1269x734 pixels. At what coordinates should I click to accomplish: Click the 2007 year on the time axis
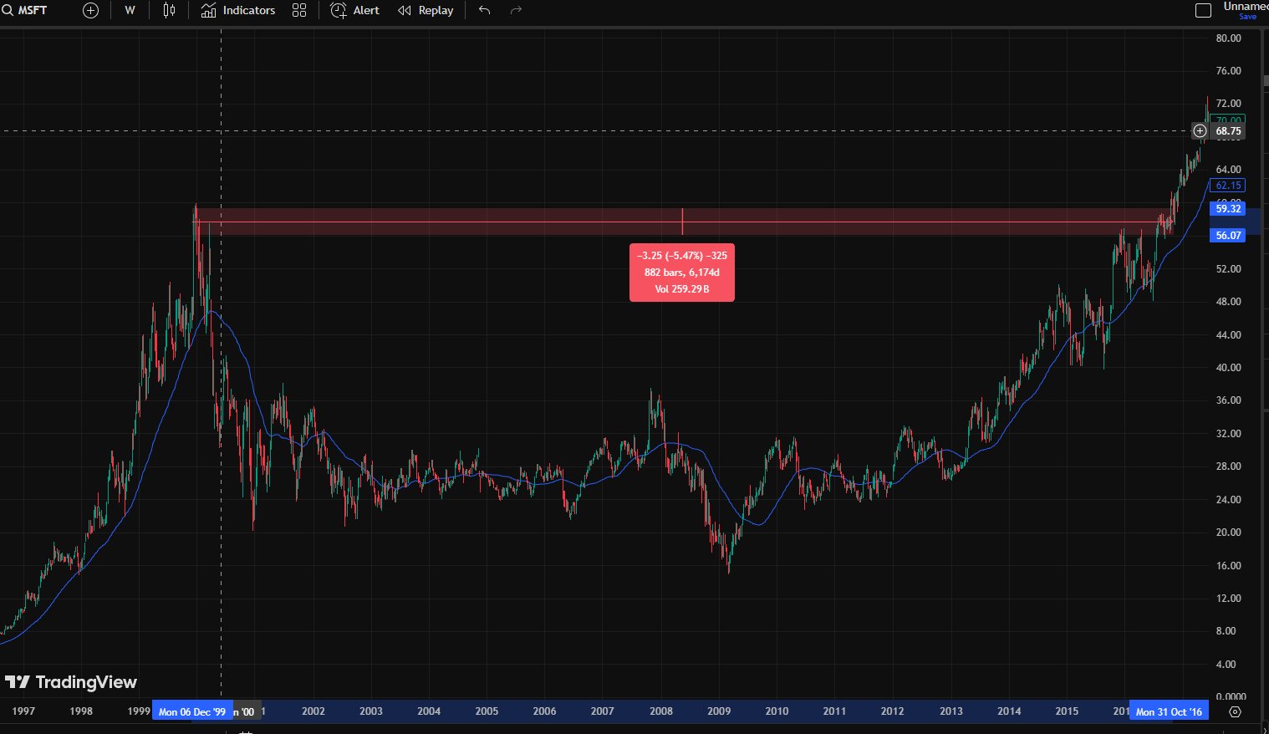603,711
